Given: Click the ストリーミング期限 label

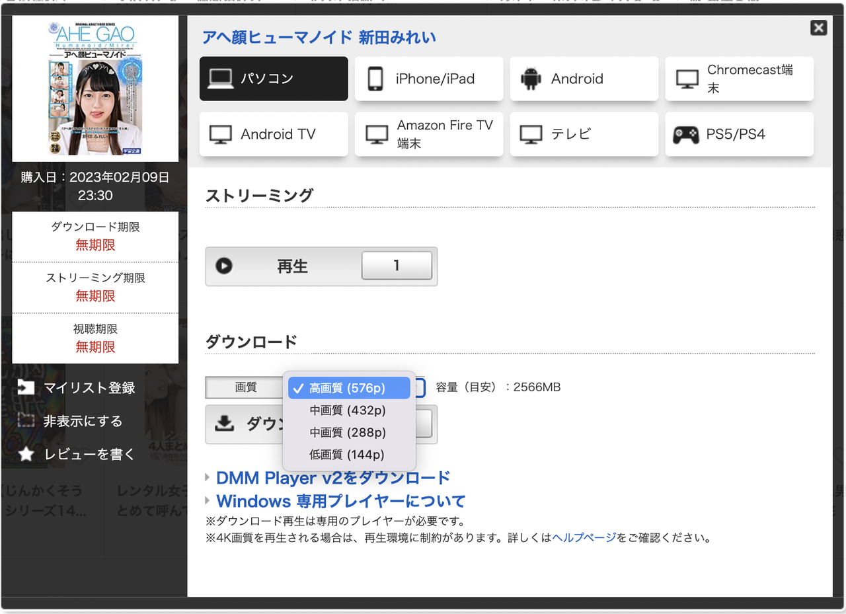Looking at the screenshot, I should click(95, 278).
